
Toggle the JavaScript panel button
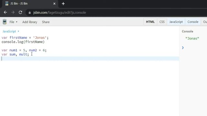tap(176, 22)
